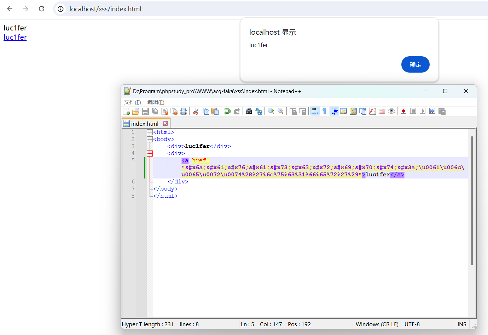Maximize the Notepad++ window

click(x=445, y=91)
